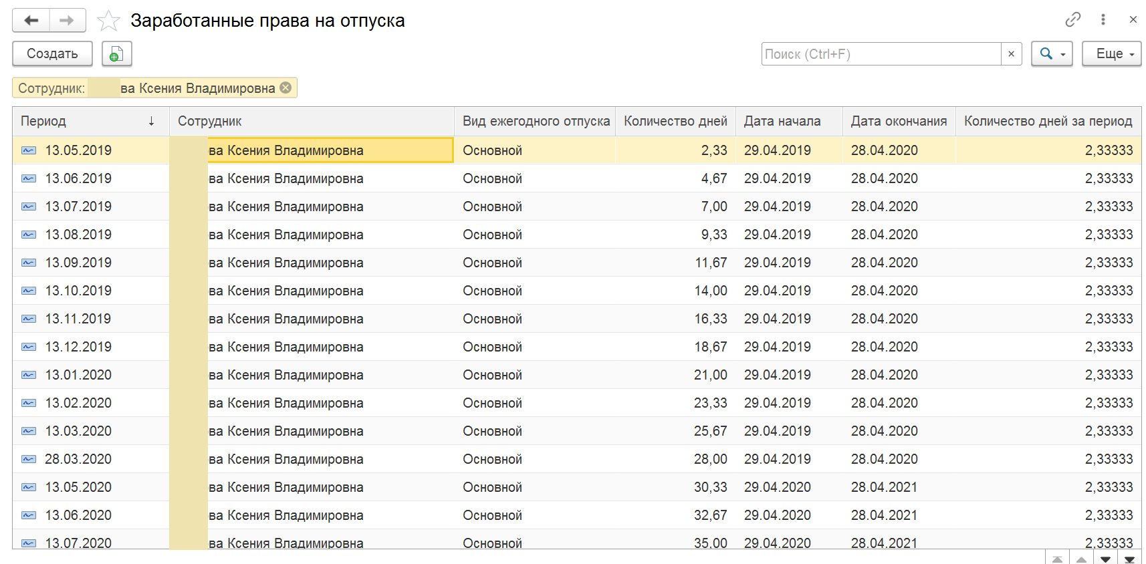Viewport: 1146px width, 564px height.
Task: Select days value 14,00
Action: [x=711, y=291]
